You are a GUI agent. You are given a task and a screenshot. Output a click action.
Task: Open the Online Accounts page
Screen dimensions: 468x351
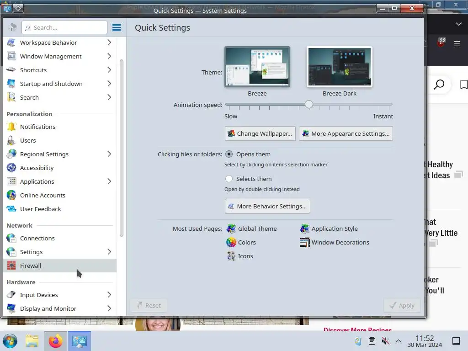tap(60, 195)
